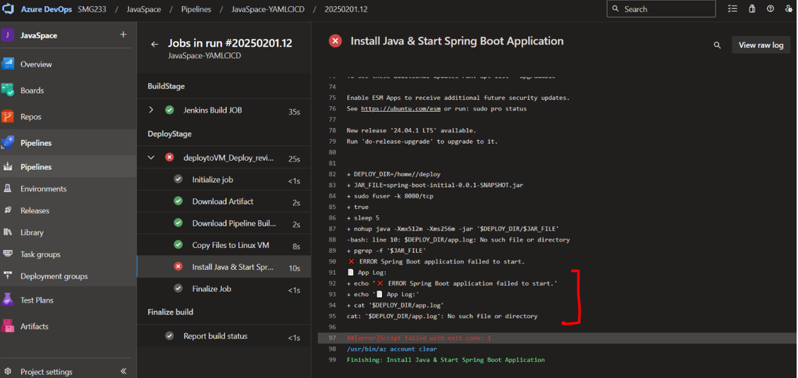Open Boards from the sidebar
Image resolution: width=798 pixels, height=378 pixels.
tap(31, 90)
